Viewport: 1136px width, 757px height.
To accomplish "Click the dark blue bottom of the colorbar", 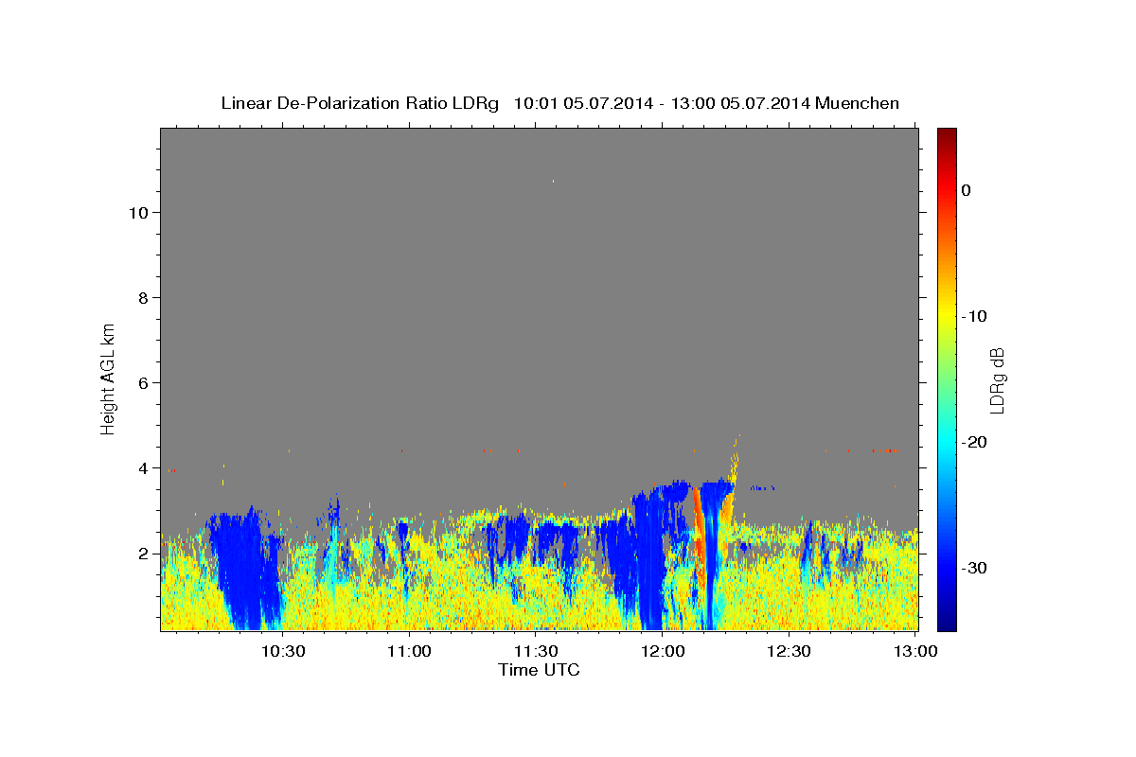I will pos(947,623).
